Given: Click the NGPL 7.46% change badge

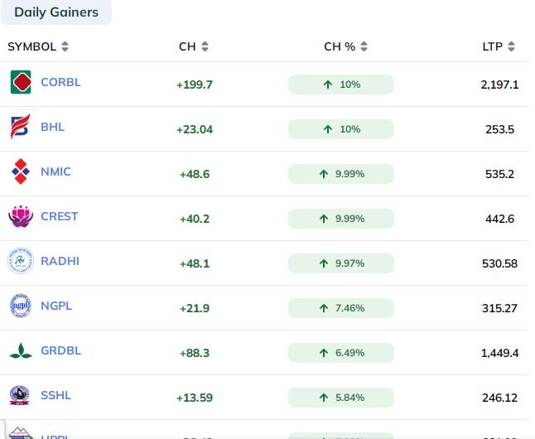Looking at the screenshot, I should (x=341, y=308).
